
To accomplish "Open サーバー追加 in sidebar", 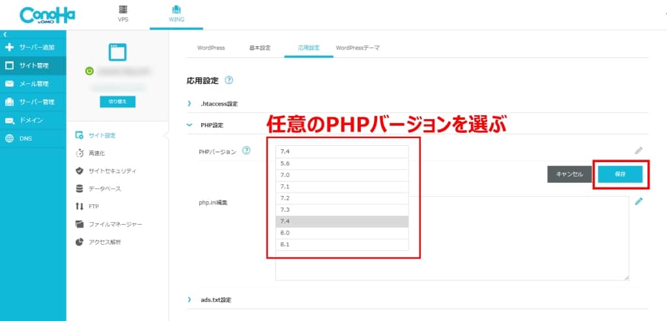I will 33,47.
